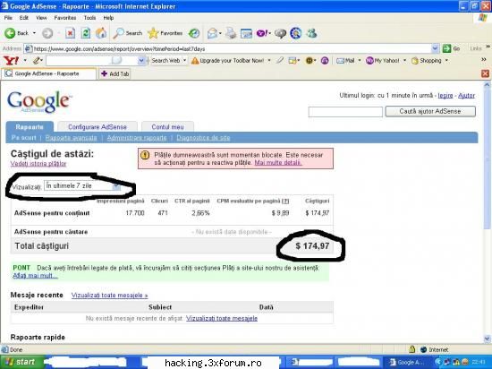492x369 pixels.
Task: Expand the address bar URL dropdown arrow
Action: (435, 48)
